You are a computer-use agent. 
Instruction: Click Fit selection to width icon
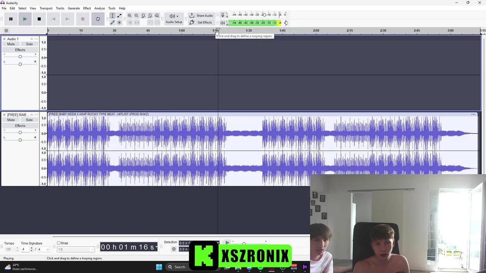tap(143, 16)
